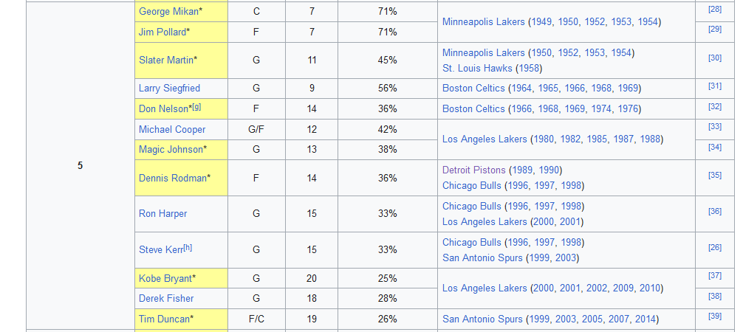Open the Kobe Bryant player page

(x=164, y=279)
